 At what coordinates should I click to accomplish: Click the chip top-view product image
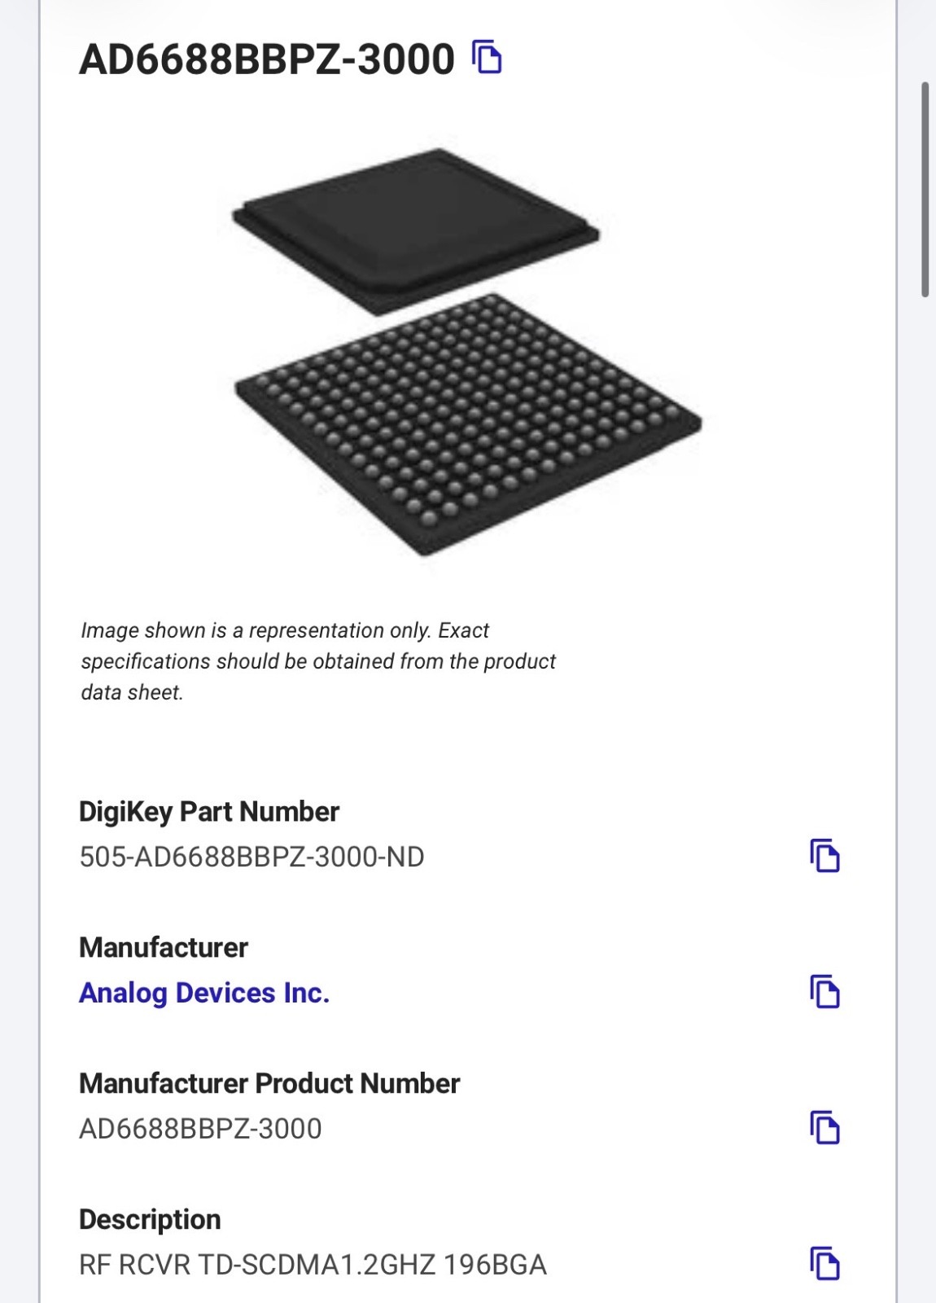coord(416,230)
